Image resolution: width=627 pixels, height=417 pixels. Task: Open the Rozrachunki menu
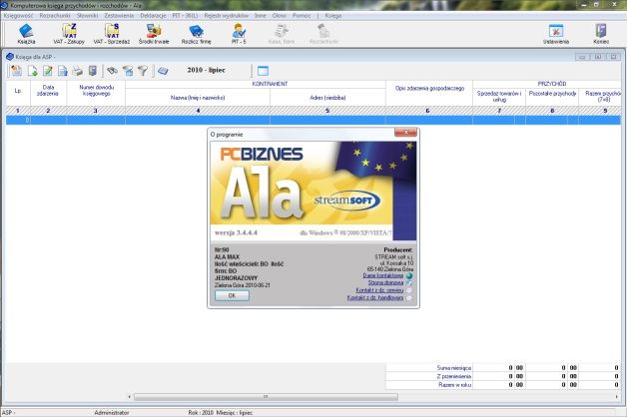pos(55,16)
